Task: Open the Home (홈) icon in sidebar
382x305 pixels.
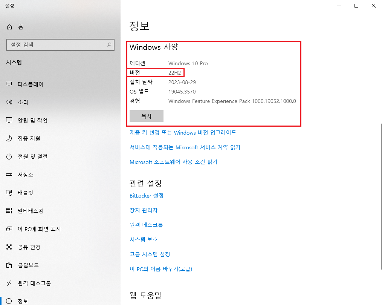Action: click(9, 27)
